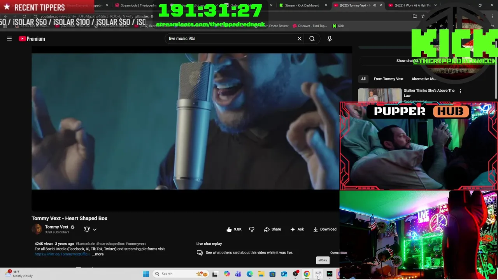Open Tommy Vext channel name link
The image size is (498, 280).
pos(56,227)
